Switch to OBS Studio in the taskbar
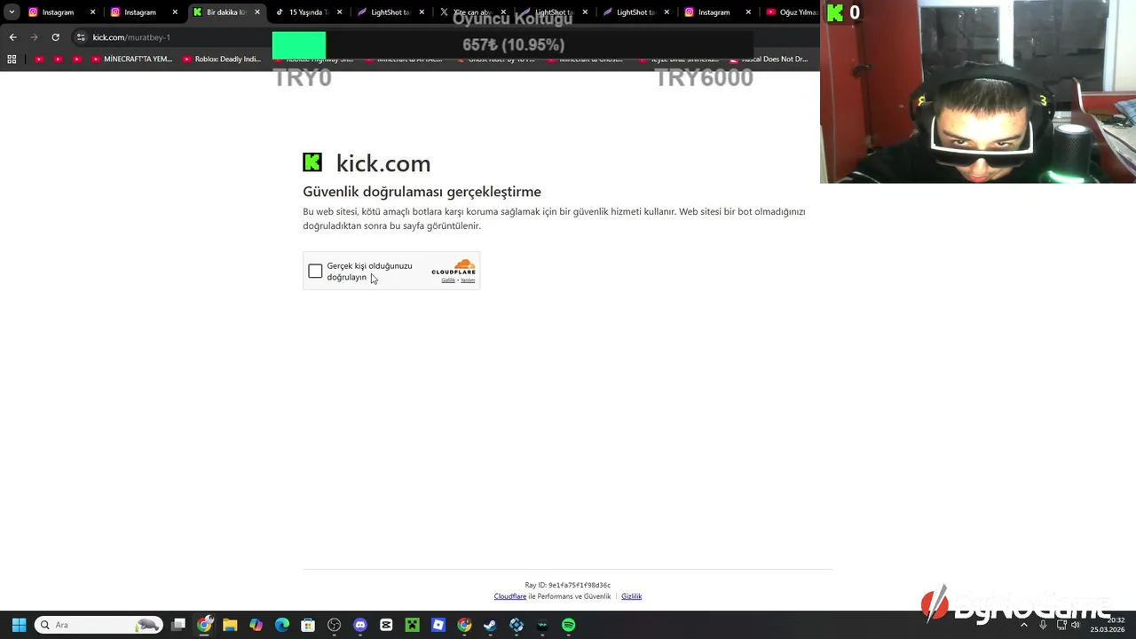 coord(334,625)
